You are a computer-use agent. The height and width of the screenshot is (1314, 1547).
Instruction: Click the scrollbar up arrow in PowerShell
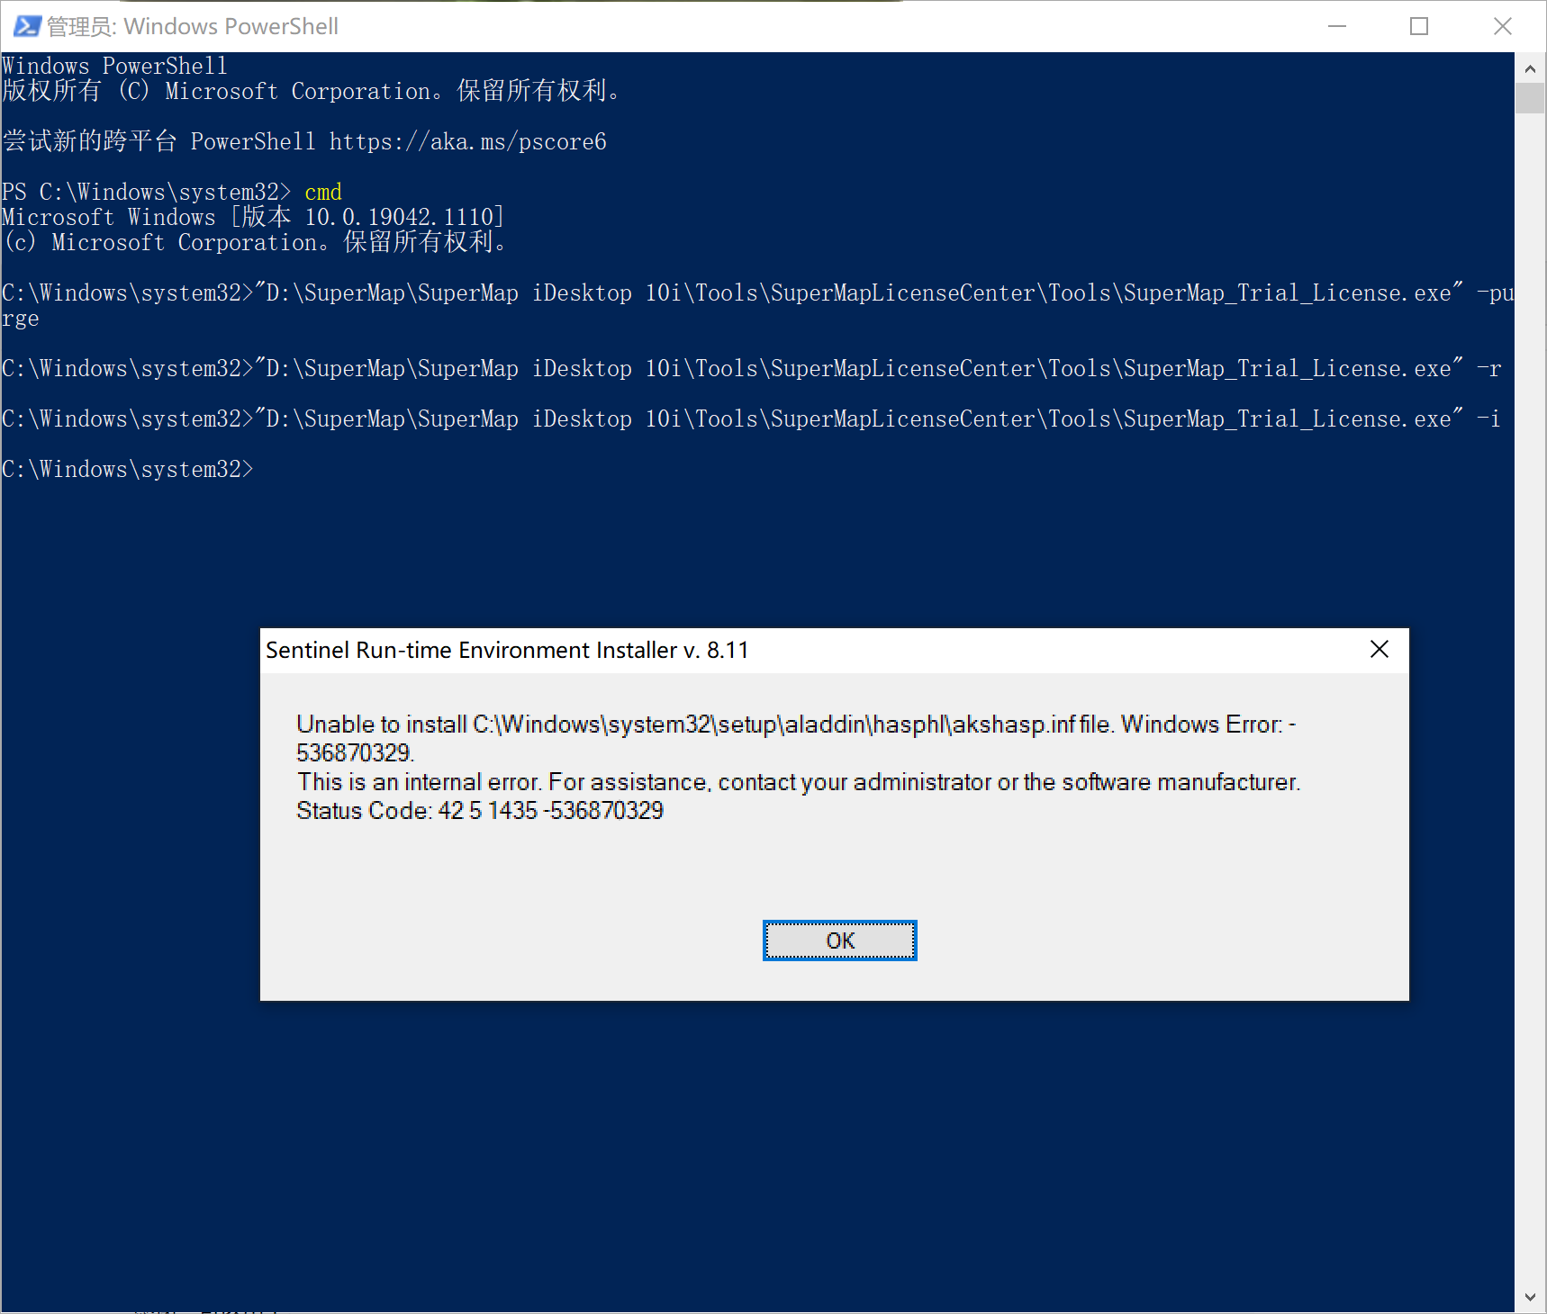[x=1530, y=68]
